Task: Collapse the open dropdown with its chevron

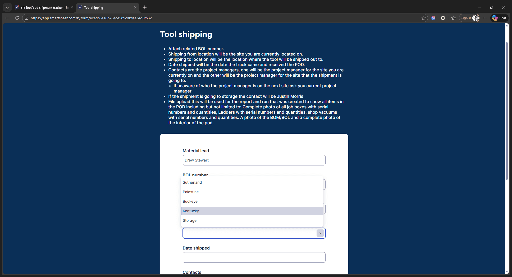Action: pyautogui.click(x=320, y=233)
